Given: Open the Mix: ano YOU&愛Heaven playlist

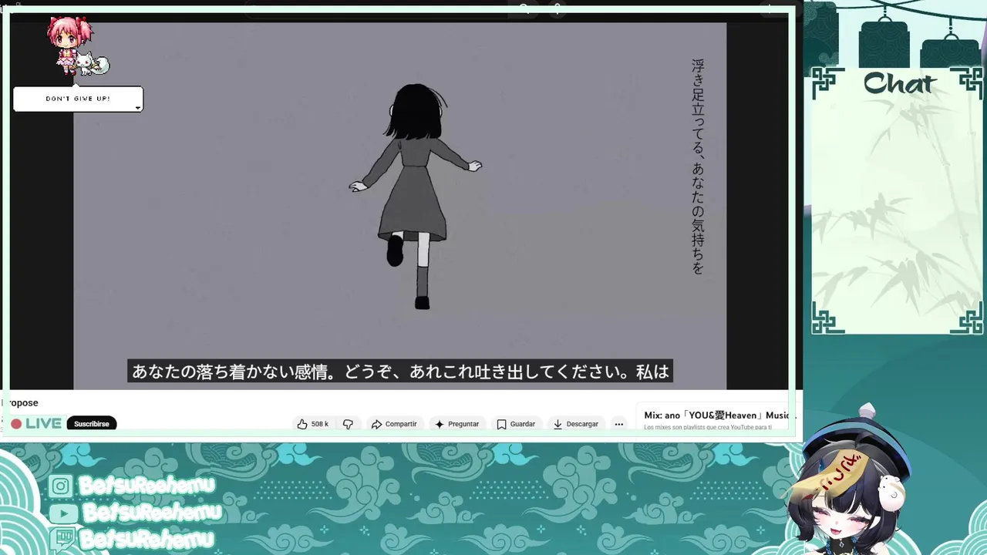Looking at the screenshot, I should click(x=716, y=415).
